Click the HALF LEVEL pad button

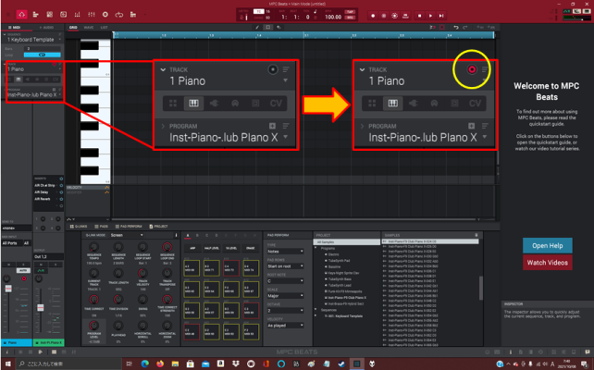(212, 248)
